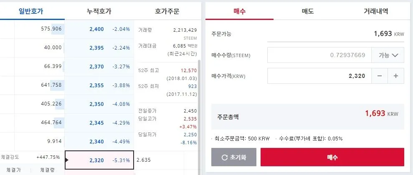Select the 매수 buy tab
The height and width of the screenshot is (175, 413).
pos(239,11)
